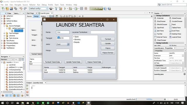Click the green Run Project icon

(x=65, y=8)
